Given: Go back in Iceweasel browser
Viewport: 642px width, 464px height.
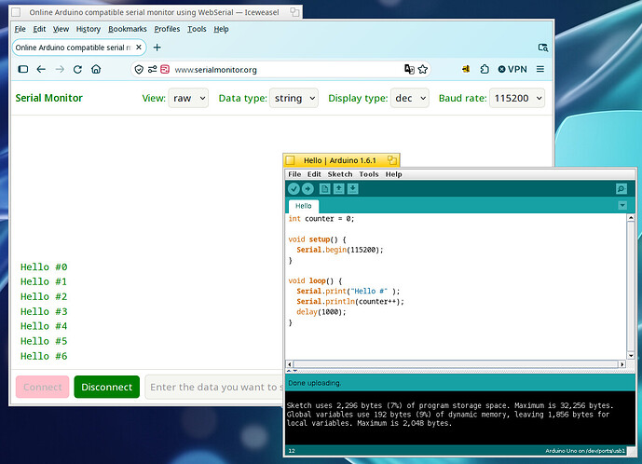Looking at the screenshot, I should (x=41, y=69).
